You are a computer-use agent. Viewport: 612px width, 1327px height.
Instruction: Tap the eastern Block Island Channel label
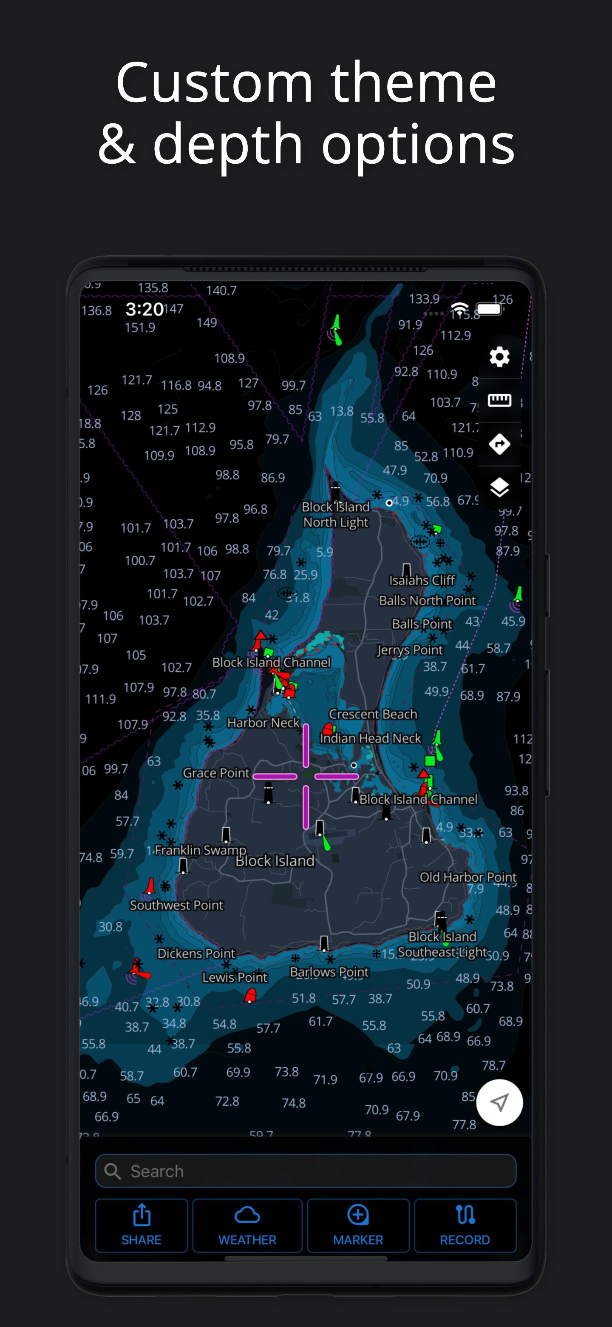tap(419, 800)
